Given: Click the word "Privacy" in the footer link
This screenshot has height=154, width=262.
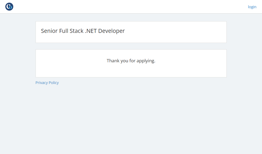Looking at the screenshot, I should [x=42, y=83].
